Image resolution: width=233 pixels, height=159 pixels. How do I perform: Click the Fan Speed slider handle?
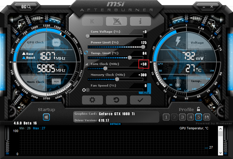[x=88, y=90]
